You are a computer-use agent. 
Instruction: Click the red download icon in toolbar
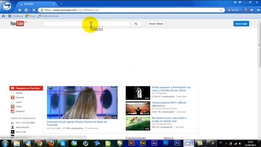(246, 10)
